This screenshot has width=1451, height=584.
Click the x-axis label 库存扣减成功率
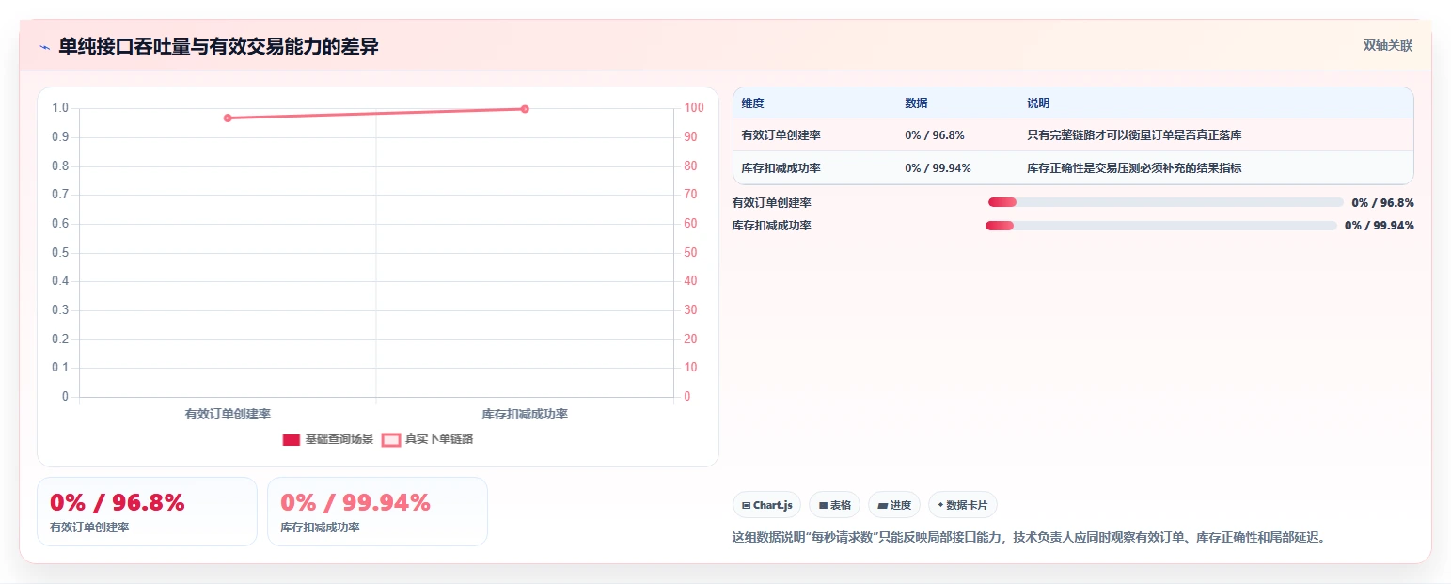coord(525,414)
